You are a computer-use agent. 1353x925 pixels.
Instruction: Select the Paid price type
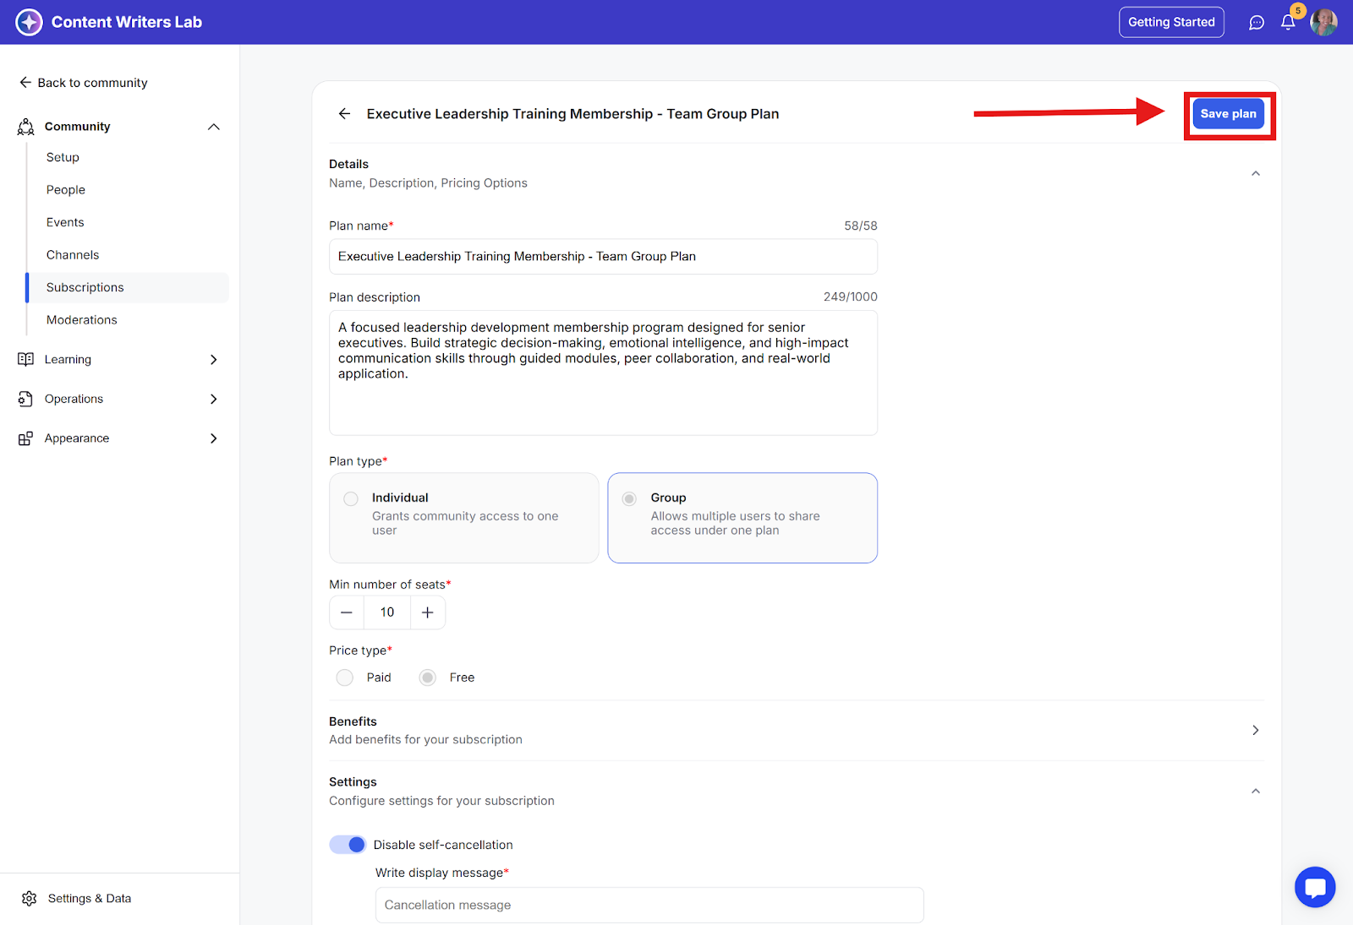click(x=345, y=677)
